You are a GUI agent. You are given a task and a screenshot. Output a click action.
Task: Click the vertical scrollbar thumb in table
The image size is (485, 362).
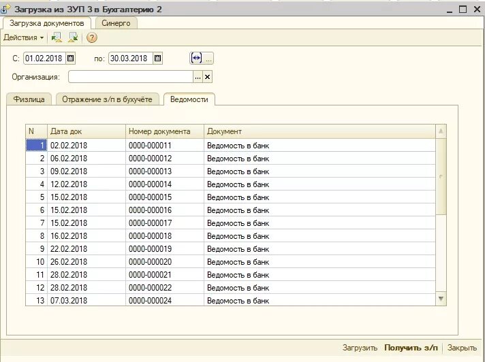click(441, 176)
